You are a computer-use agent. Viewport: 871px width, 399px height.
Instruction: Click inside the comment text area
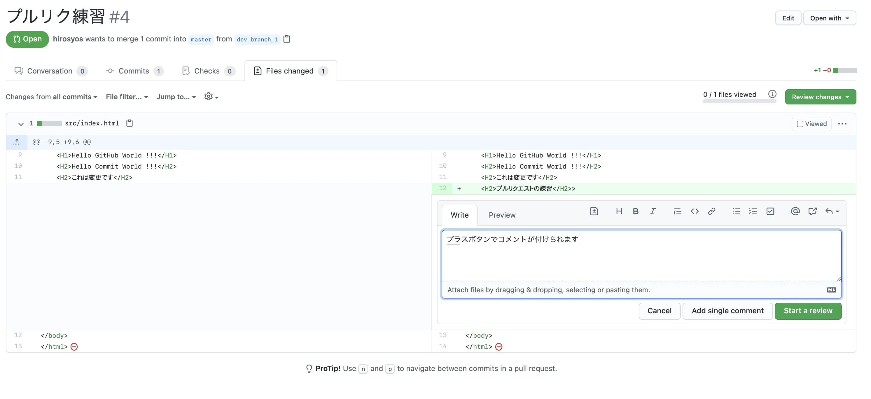click(641, 256)
